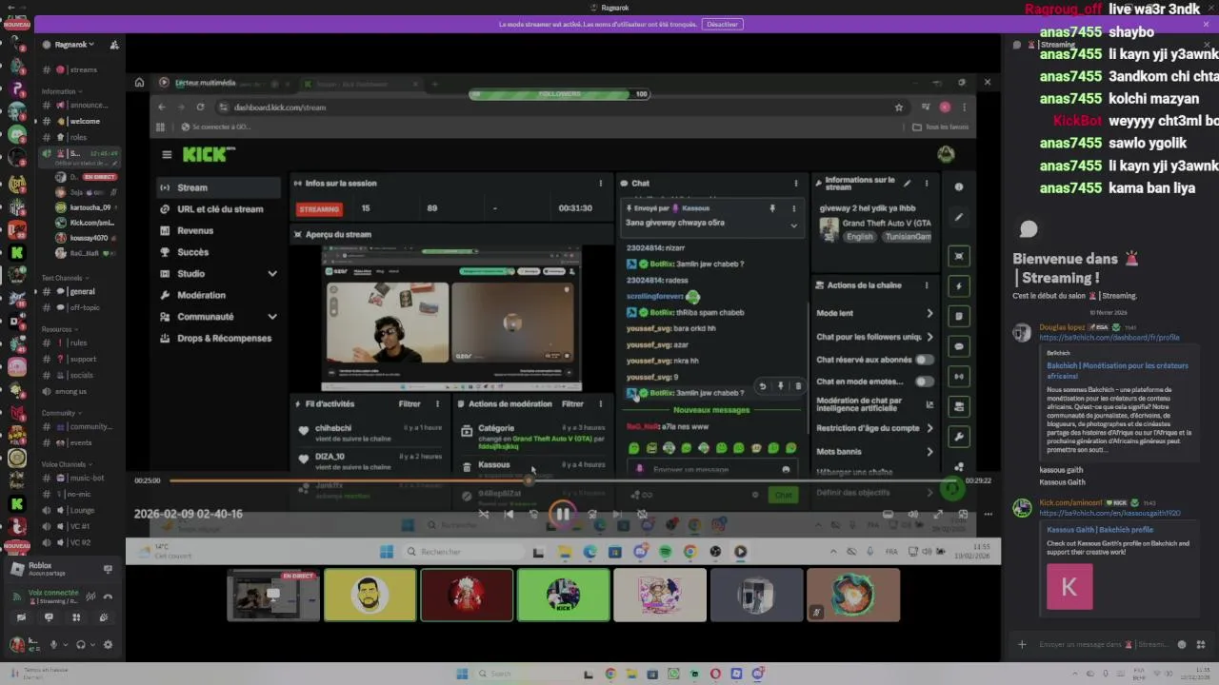Collapse the Community category
Screen dimensions: 1219x685
pos(61,413)
